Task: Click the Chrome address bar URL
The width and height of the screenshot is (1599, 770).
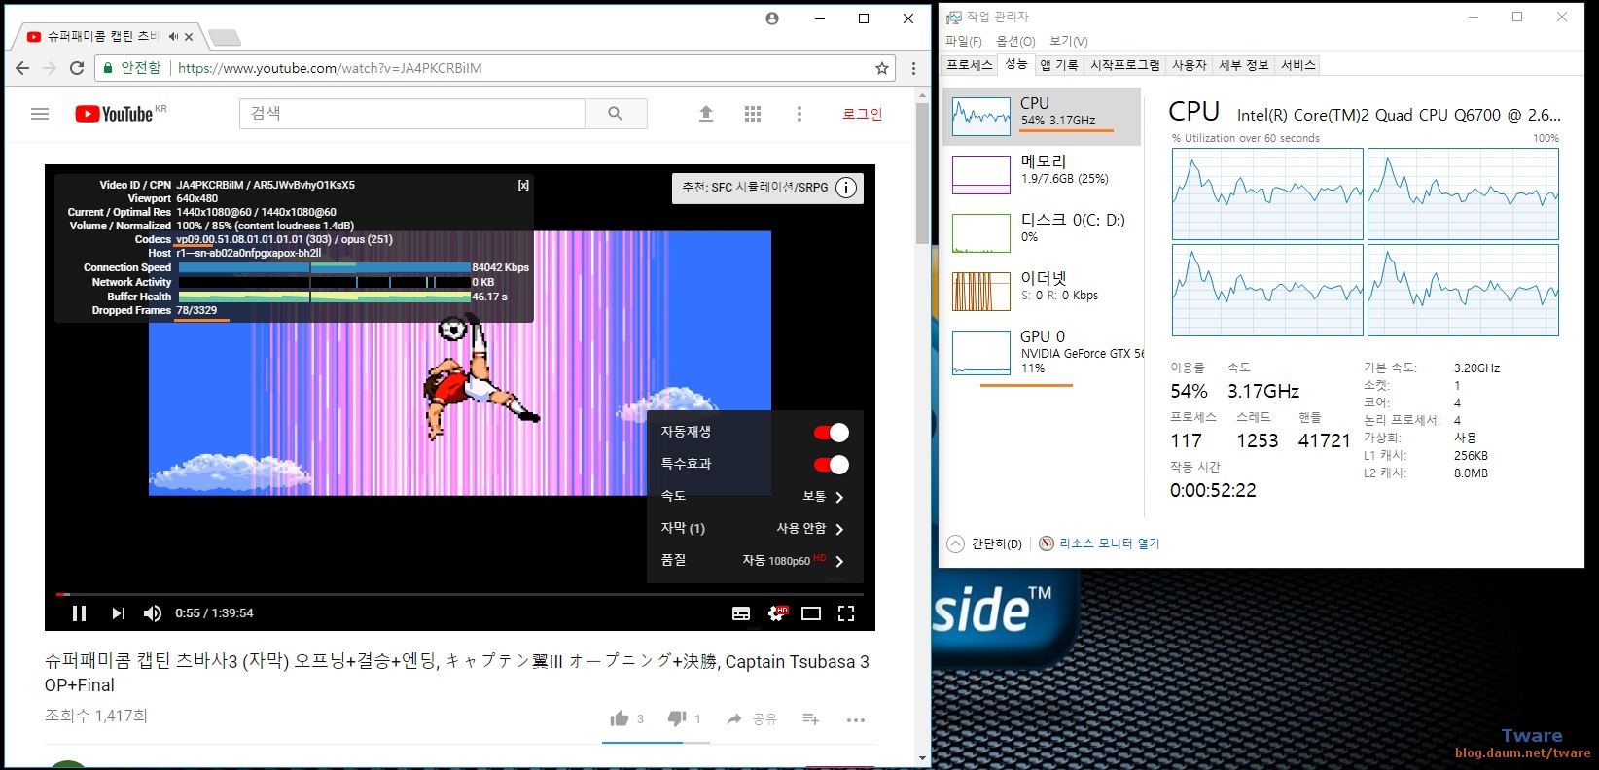Action: pyautogui.click(x=330, y=68)
